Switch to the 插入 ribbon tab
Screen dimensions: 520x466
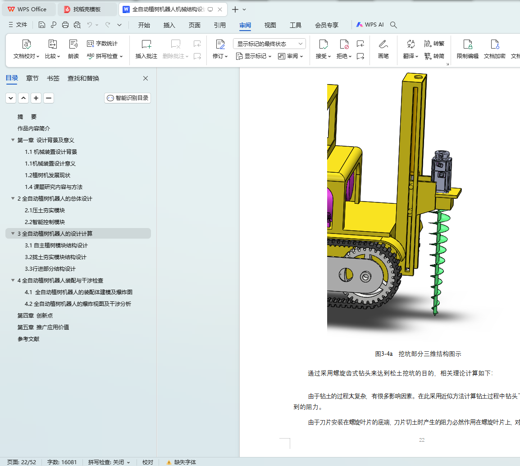(x=169, y=25)
